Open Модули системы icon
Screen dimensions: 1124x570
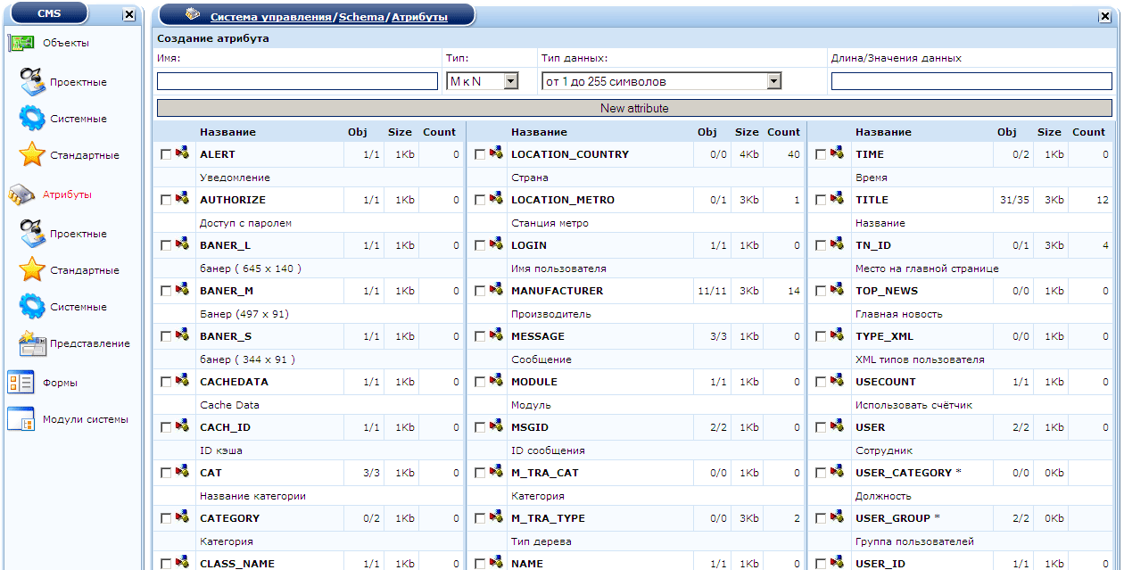(21, 419)
